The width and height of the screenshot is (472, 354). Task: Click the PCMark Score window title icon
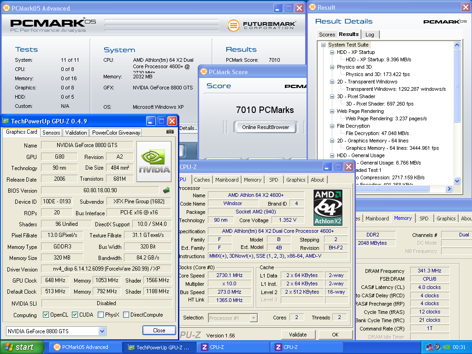204,71
